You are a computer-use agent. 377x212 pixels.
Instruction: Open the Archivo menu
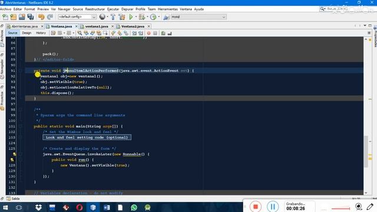6,9
